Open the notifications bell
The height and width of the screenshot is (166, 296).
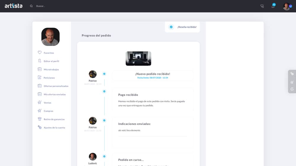[x=273, y=6]
